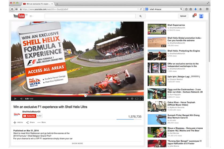Open 'Sumpah Pinter Banget Nih Orang' thumbnail
The width and height of the screenshot is (224, 149).
[x=157, y=119]
